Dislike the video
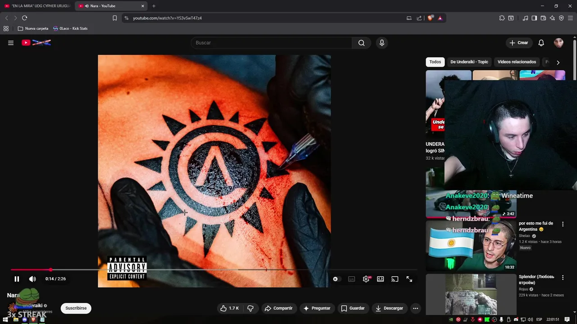Viewport: 577px width, 324px height. click(251, 308)
